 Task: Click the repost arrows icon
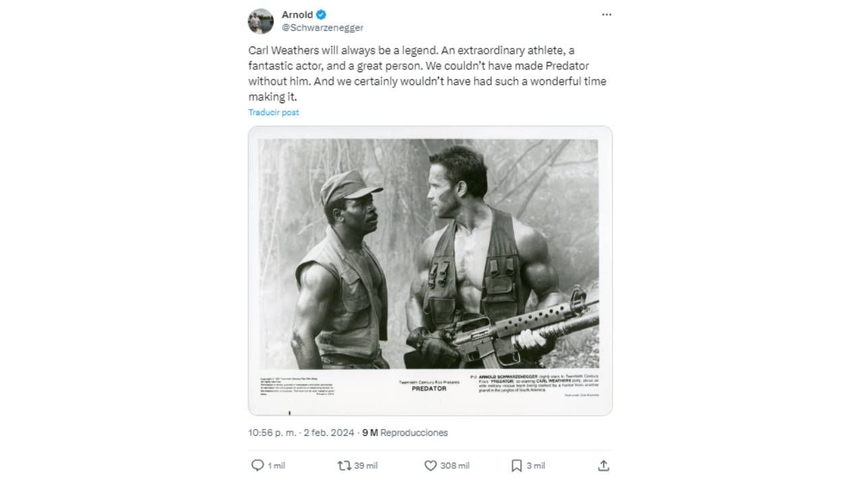(x=344, y=465)
